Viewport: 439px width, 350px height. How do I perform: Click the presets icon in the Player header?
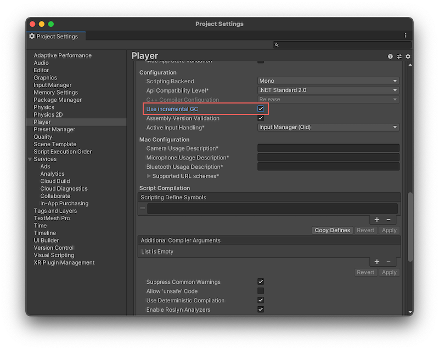tap(398, 56)
